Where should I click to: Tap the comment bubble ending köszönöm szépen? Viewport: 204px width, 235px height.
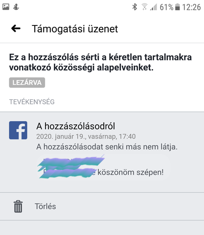103,167
